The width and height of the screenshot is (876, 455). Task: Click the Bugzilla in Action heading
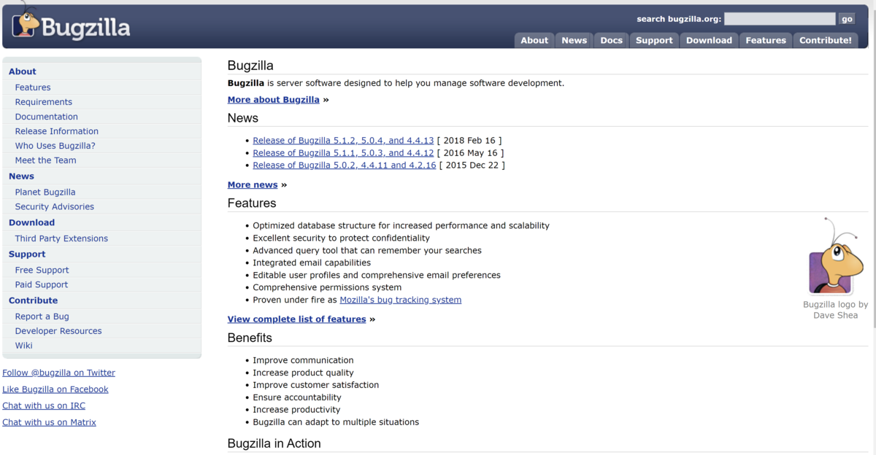click(x=274, y=443)
